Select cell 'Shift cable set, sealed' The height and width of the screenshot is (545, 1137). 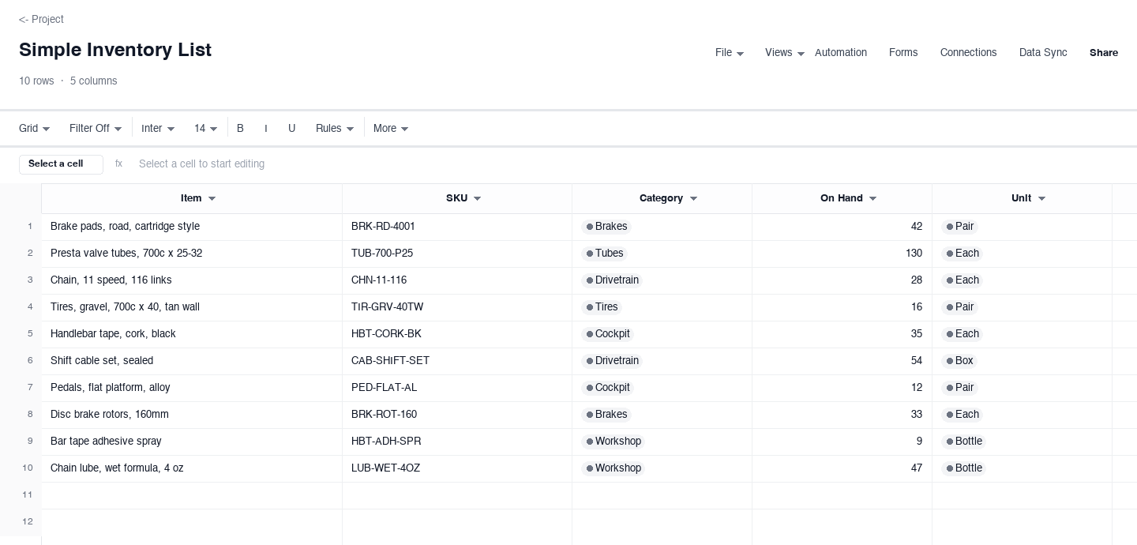(x=192, y=361)
